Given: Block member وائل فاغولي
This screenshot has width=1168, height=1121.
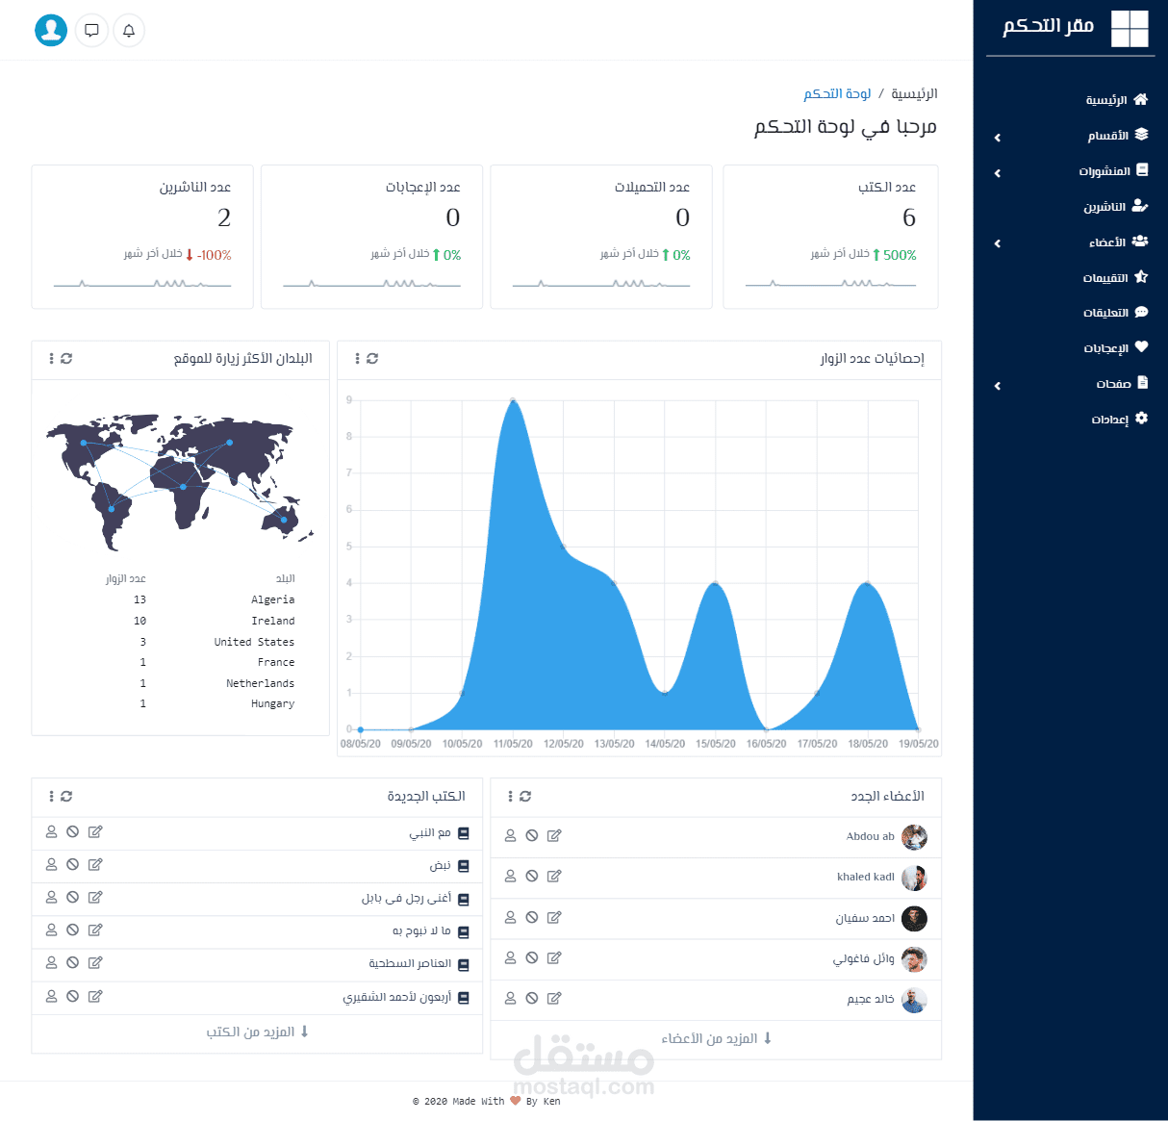Looking at the screenshot, I should pos(532,958).
